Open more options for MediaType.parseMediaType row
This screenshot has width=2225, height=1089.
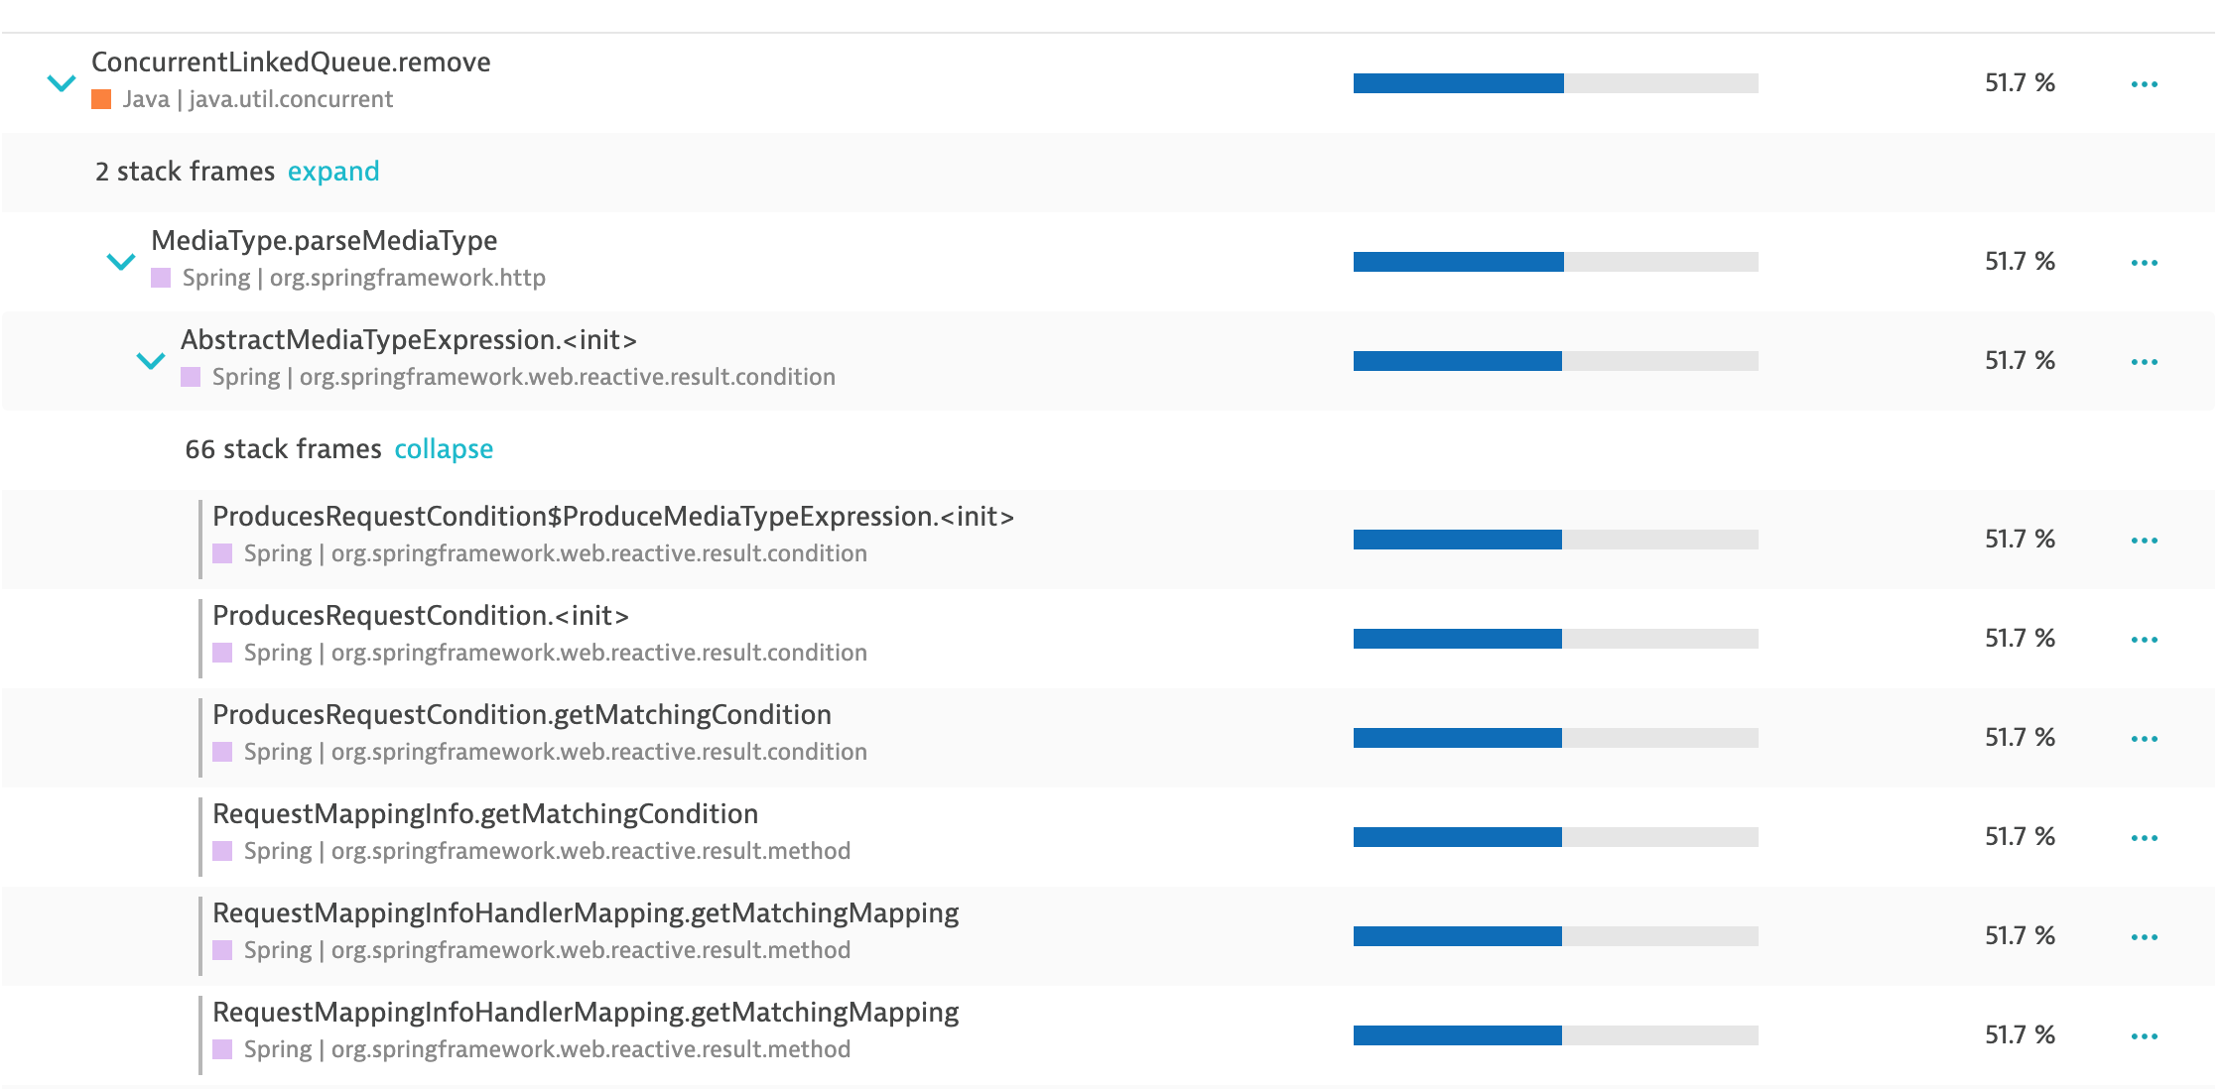2144,263
